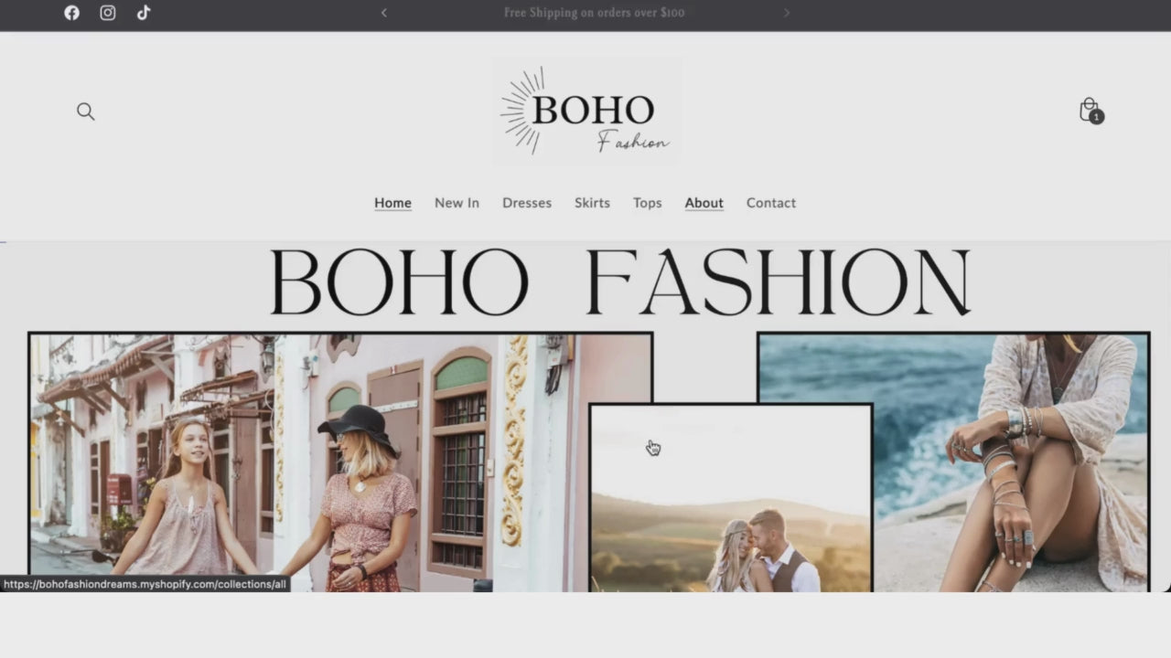Click the street scene two women photo

(x=311, y=462)
